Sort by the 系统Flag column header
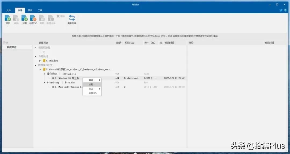 [x=129, y=43]
